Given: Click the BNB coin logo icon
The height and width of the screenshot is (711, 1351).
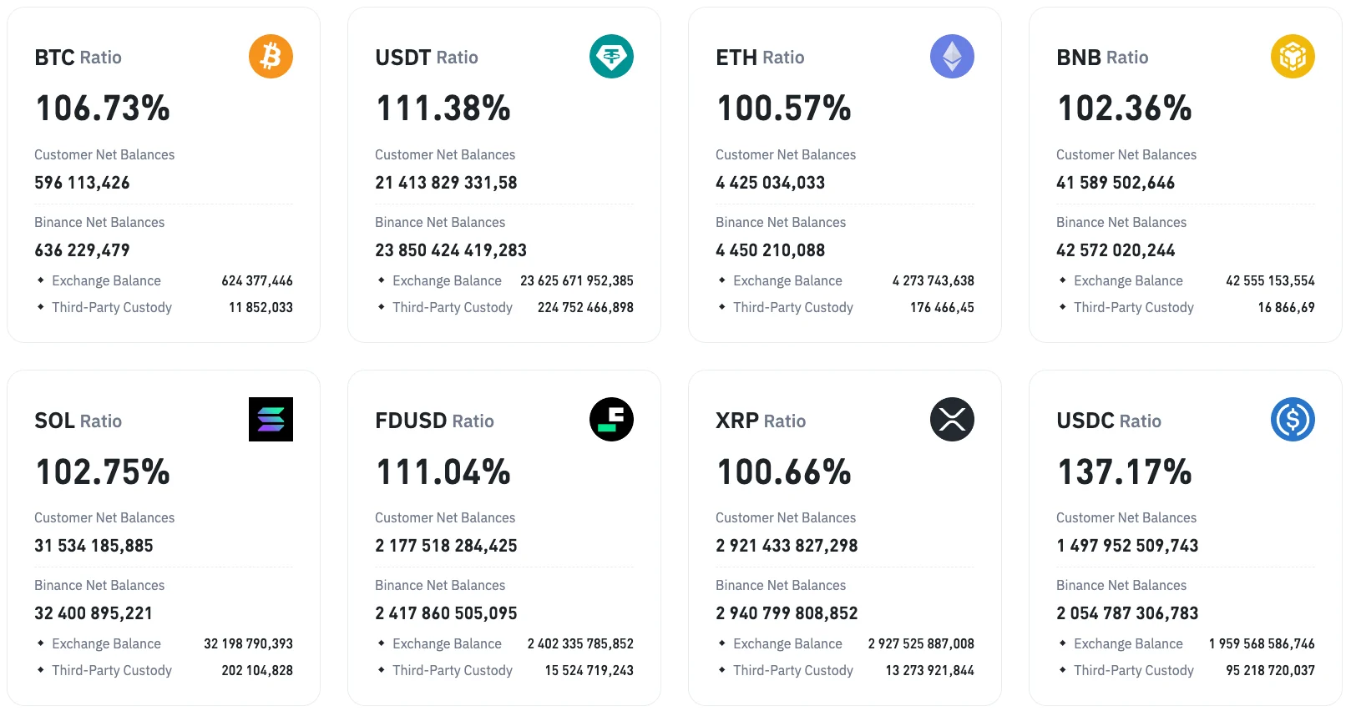Looking at the screenshot, I should [x=1293, y=57].
